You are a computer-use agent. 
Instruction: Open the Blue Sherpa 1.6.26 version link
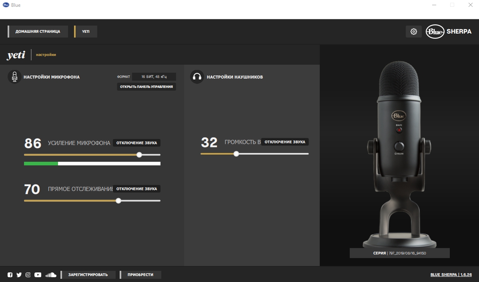click(451, 275)
